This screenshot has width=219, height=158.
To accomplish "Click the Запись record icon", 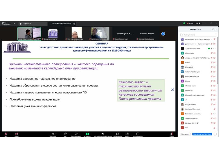I will click(x=127, y=134).
